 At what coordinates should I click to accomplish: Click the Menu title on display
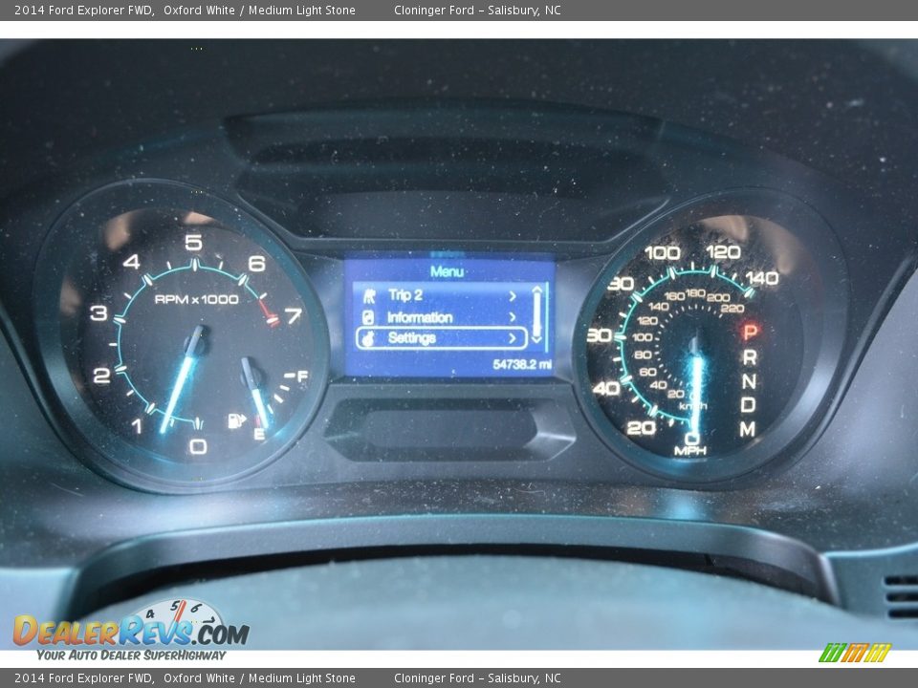click(x=447, y=271)
